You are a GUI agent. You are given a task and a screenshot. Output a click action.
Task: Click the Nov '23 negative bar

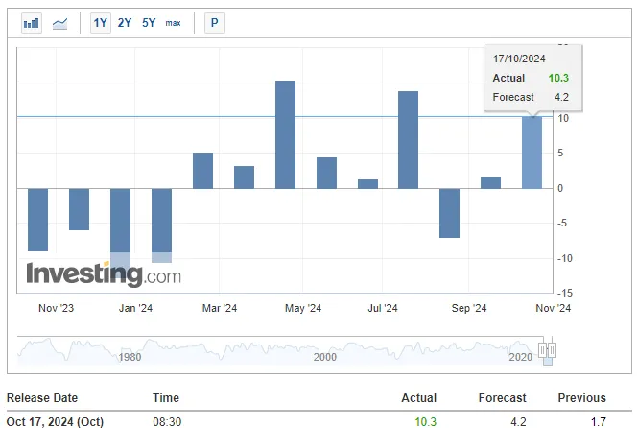pyautogui.click(x=37, y=219)
